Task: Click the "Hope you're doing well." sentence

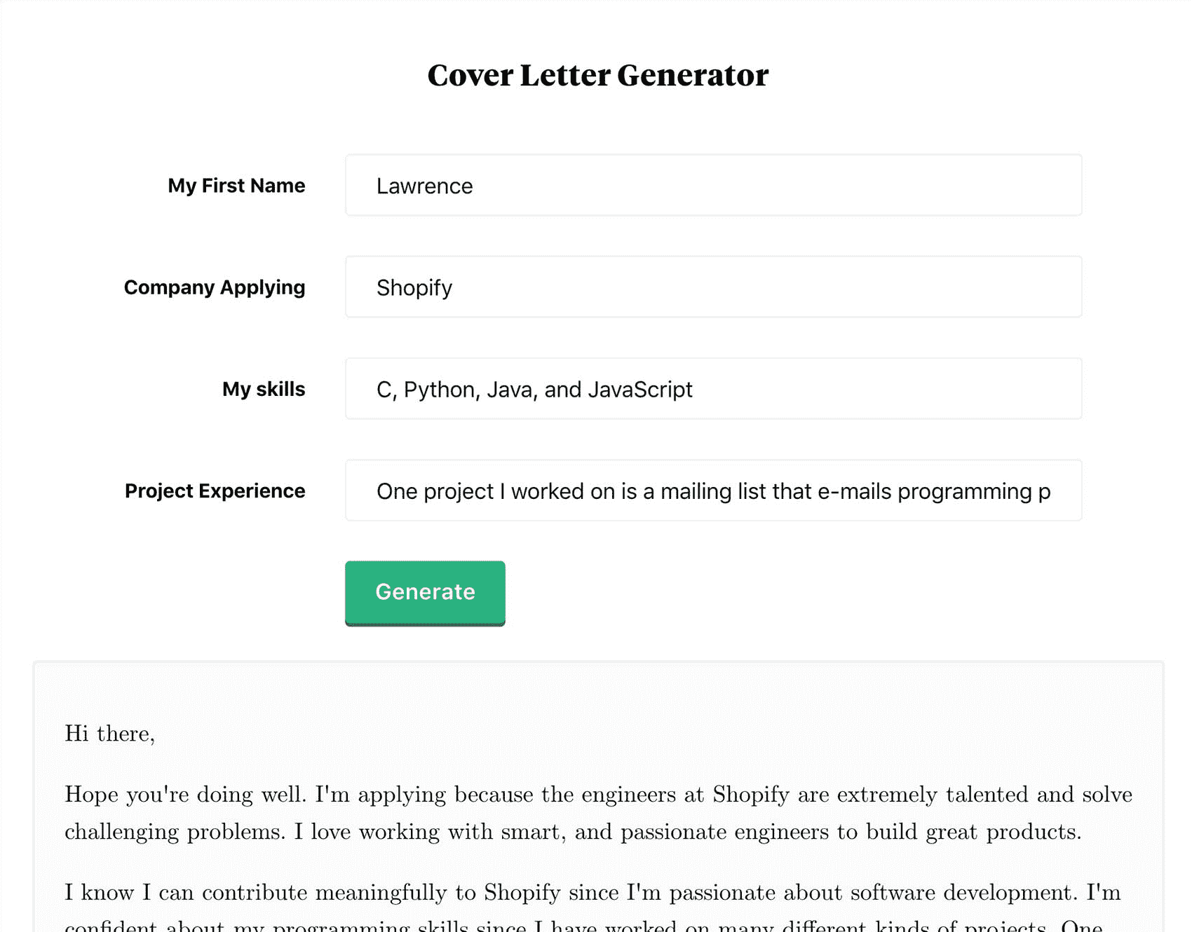Action: pyautogui.click(x=185, y=795)
